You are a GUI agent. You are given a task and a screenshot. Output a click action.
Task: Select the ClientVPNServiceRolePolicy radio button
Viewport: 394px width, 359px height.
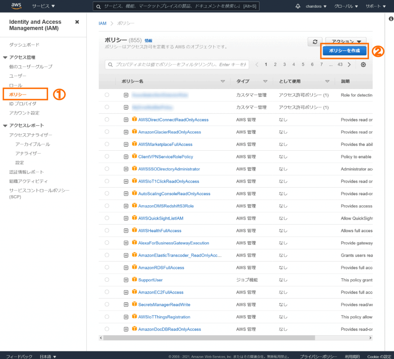pos(107,156)
